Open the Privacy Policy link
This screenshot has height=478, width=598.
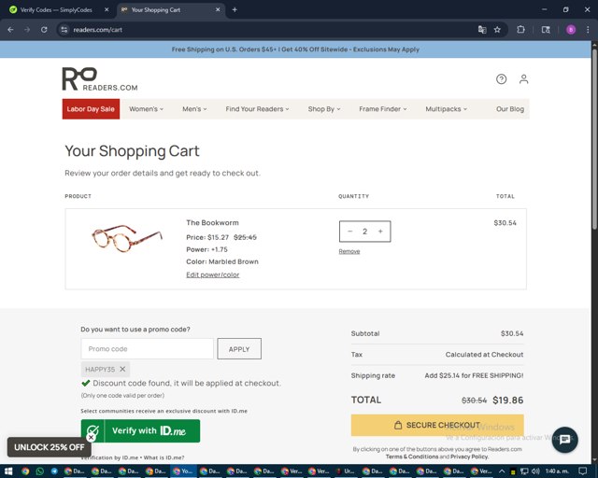coord(469,457)
